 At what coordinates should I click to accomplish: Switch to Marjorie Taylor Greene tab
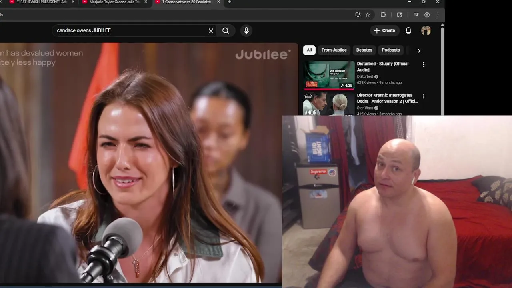click(114, 2)
